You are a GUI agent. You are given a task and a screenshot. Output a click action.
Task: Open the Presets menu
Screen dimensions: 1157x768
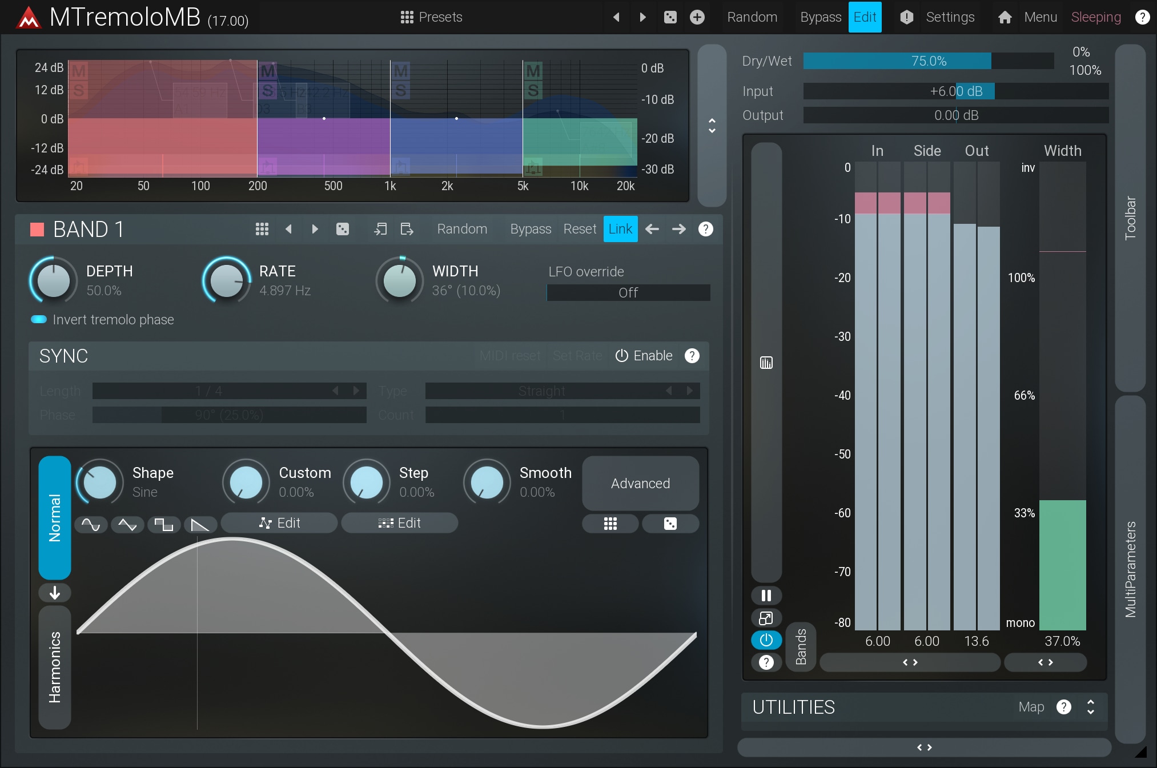pos(432,17)
